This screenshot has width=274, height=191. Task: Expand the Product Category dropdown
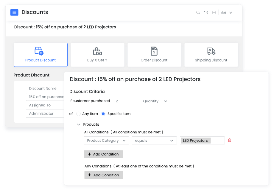click(x=106, y=140)
